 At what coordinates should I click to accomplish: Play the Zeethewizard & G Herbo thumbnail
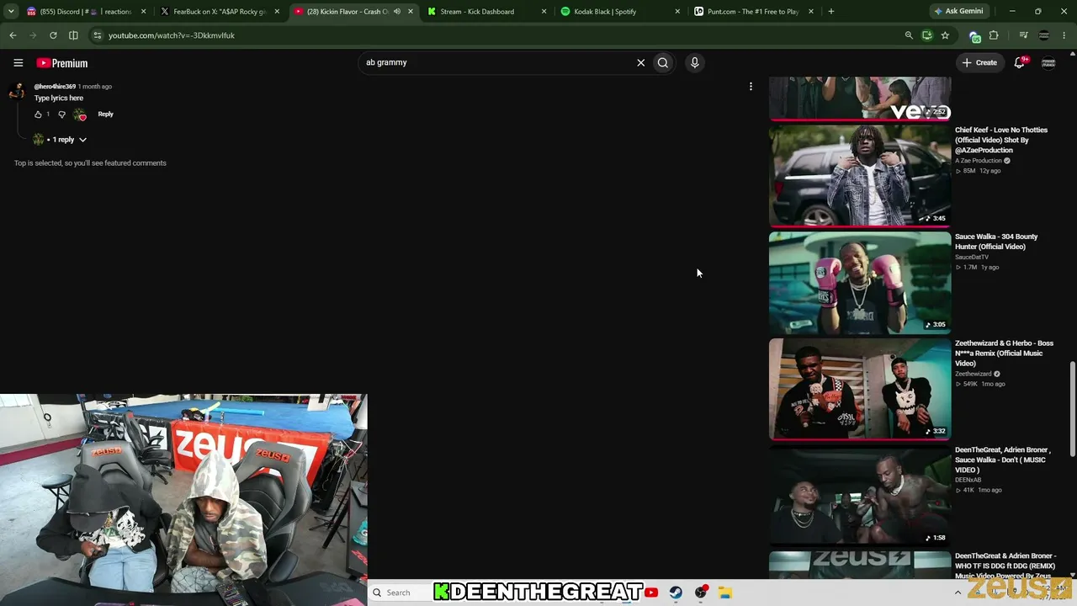pos(860,389)
